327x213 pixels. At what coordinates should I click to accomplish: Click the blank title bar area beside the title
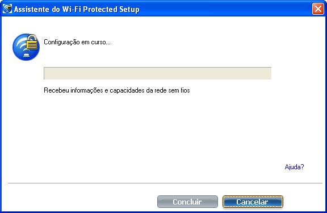225,9
